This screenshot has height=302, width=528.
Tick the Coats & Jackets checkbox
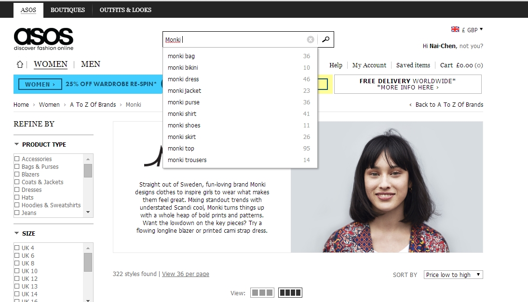17,182
